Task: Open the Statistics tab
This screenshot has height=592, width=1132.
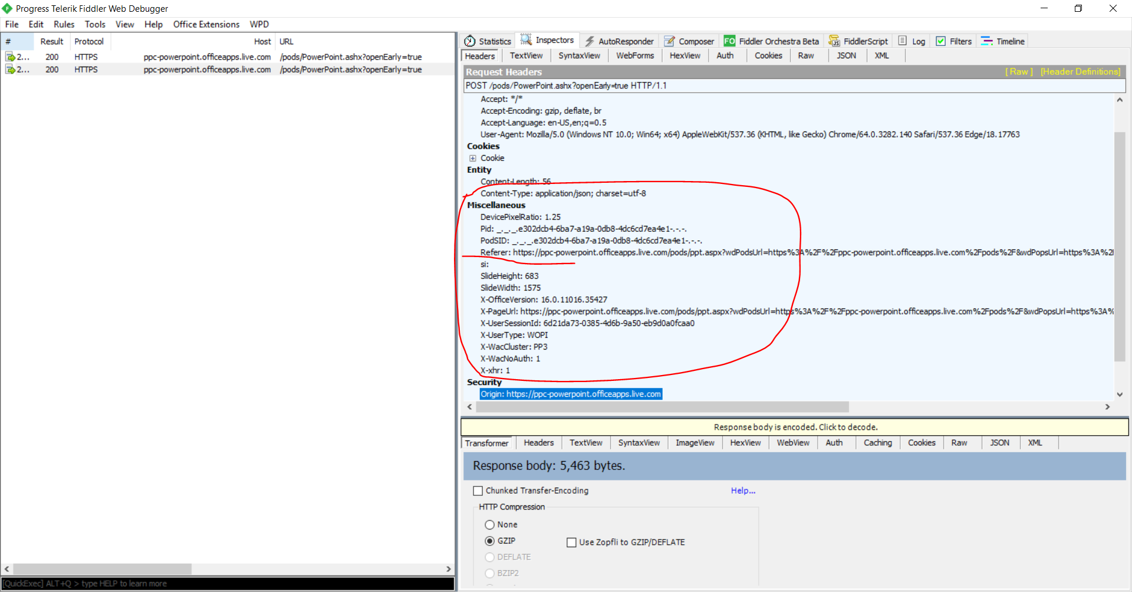Action: (488, 41)
